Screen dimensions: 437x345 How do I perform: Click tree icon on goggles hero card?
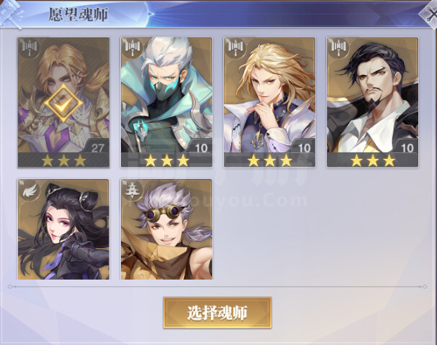pos(132,189)
